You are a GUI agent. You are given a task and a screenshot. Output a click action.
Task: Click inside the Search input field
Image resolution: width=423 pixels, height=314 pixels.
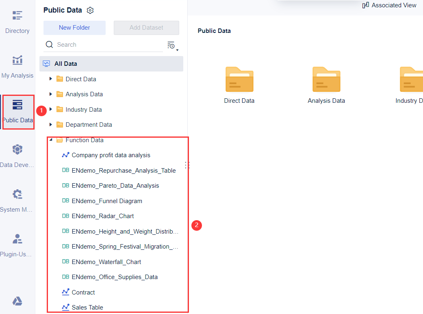click(x=102, y=45)
